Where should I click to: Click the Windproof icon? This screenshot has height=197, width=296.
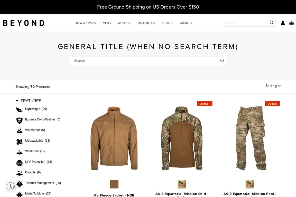click(x=20, y=152)
